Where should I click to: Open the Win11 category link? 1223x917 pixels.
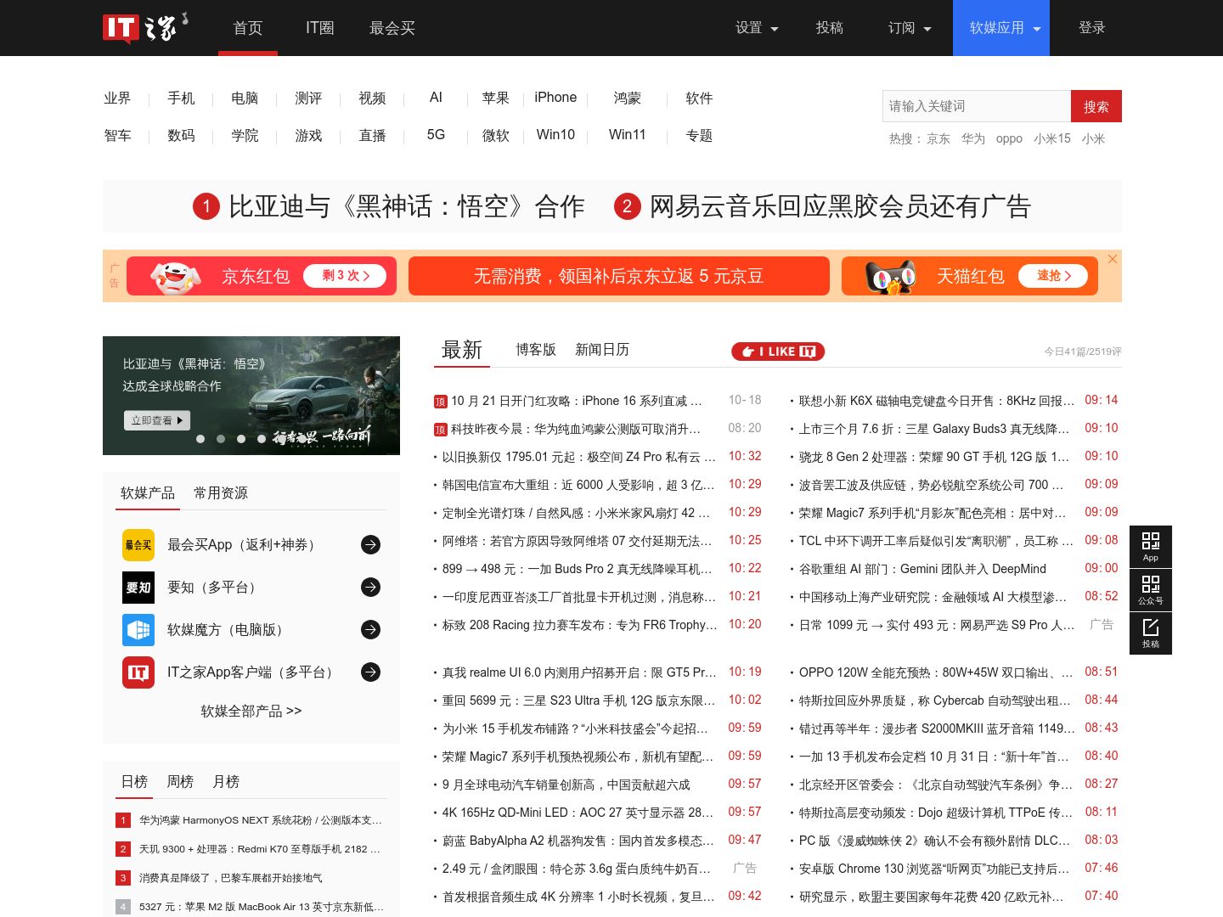click(x=628, y=135)
